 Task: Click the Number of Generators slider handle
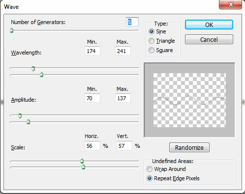pos(12,30)
